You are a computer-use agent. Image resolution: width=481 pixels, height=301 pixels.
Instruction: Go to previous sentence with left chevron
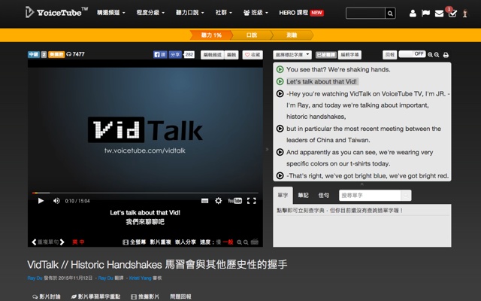[34, 242]
